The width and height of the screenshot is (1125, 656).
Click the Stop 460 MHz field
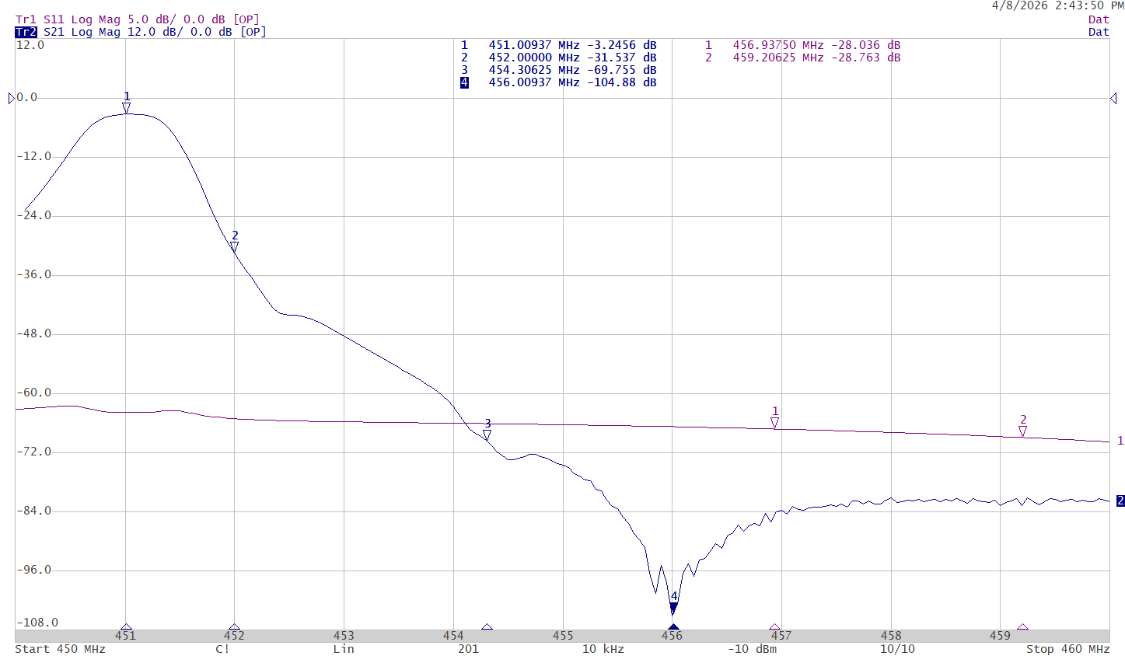click(x=1067, y=649)
